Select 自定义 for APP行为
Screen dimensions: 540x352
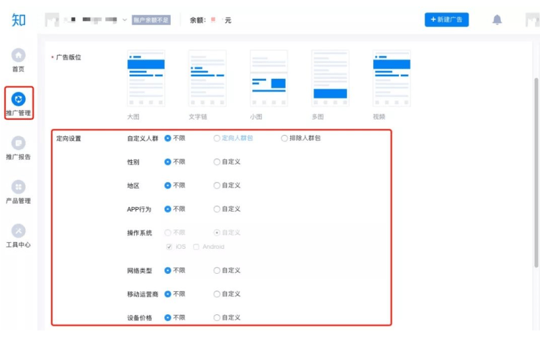coord(217,209)
